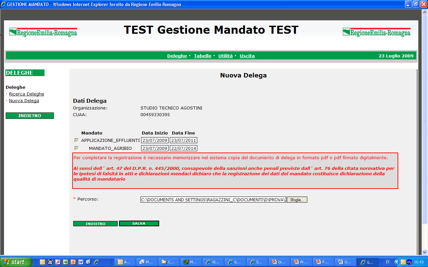
Task: Click the form INDIETRO button beside SALVA
Action: click(x=95, y=224)
